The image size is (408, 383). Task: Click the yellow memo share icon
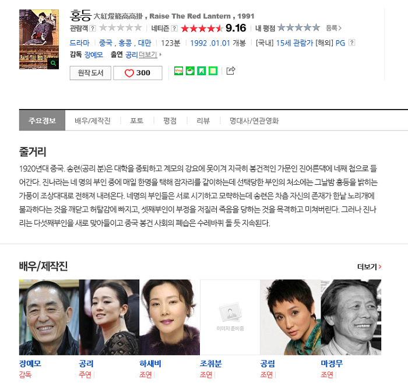(x=213, y=71)
